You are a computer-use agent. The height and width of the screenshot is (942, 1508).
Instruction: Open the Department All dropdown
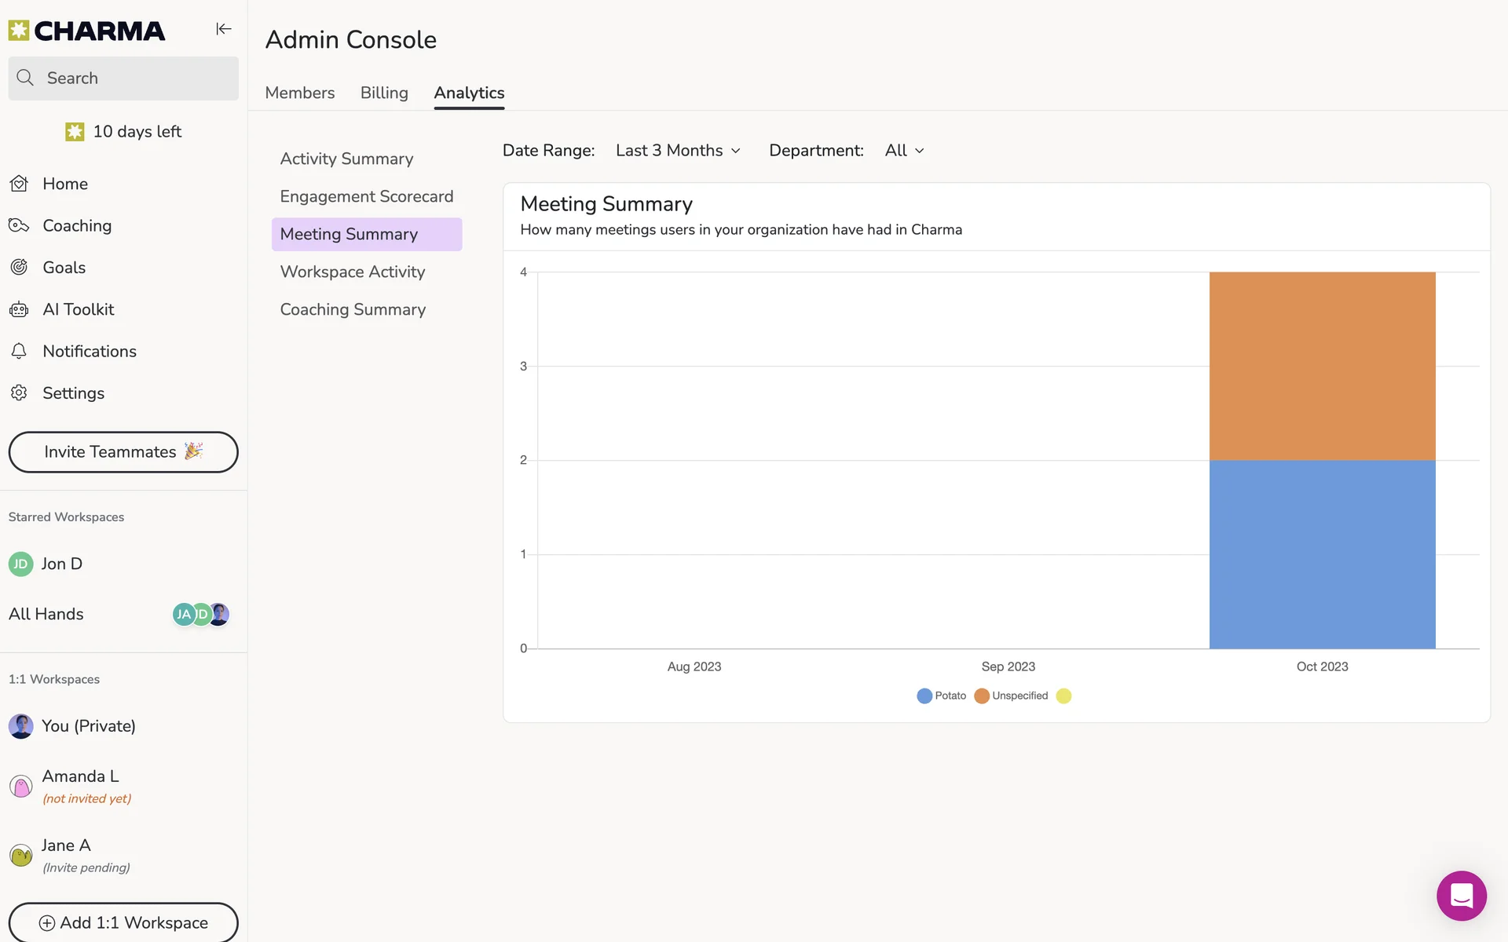click(904, 151)
